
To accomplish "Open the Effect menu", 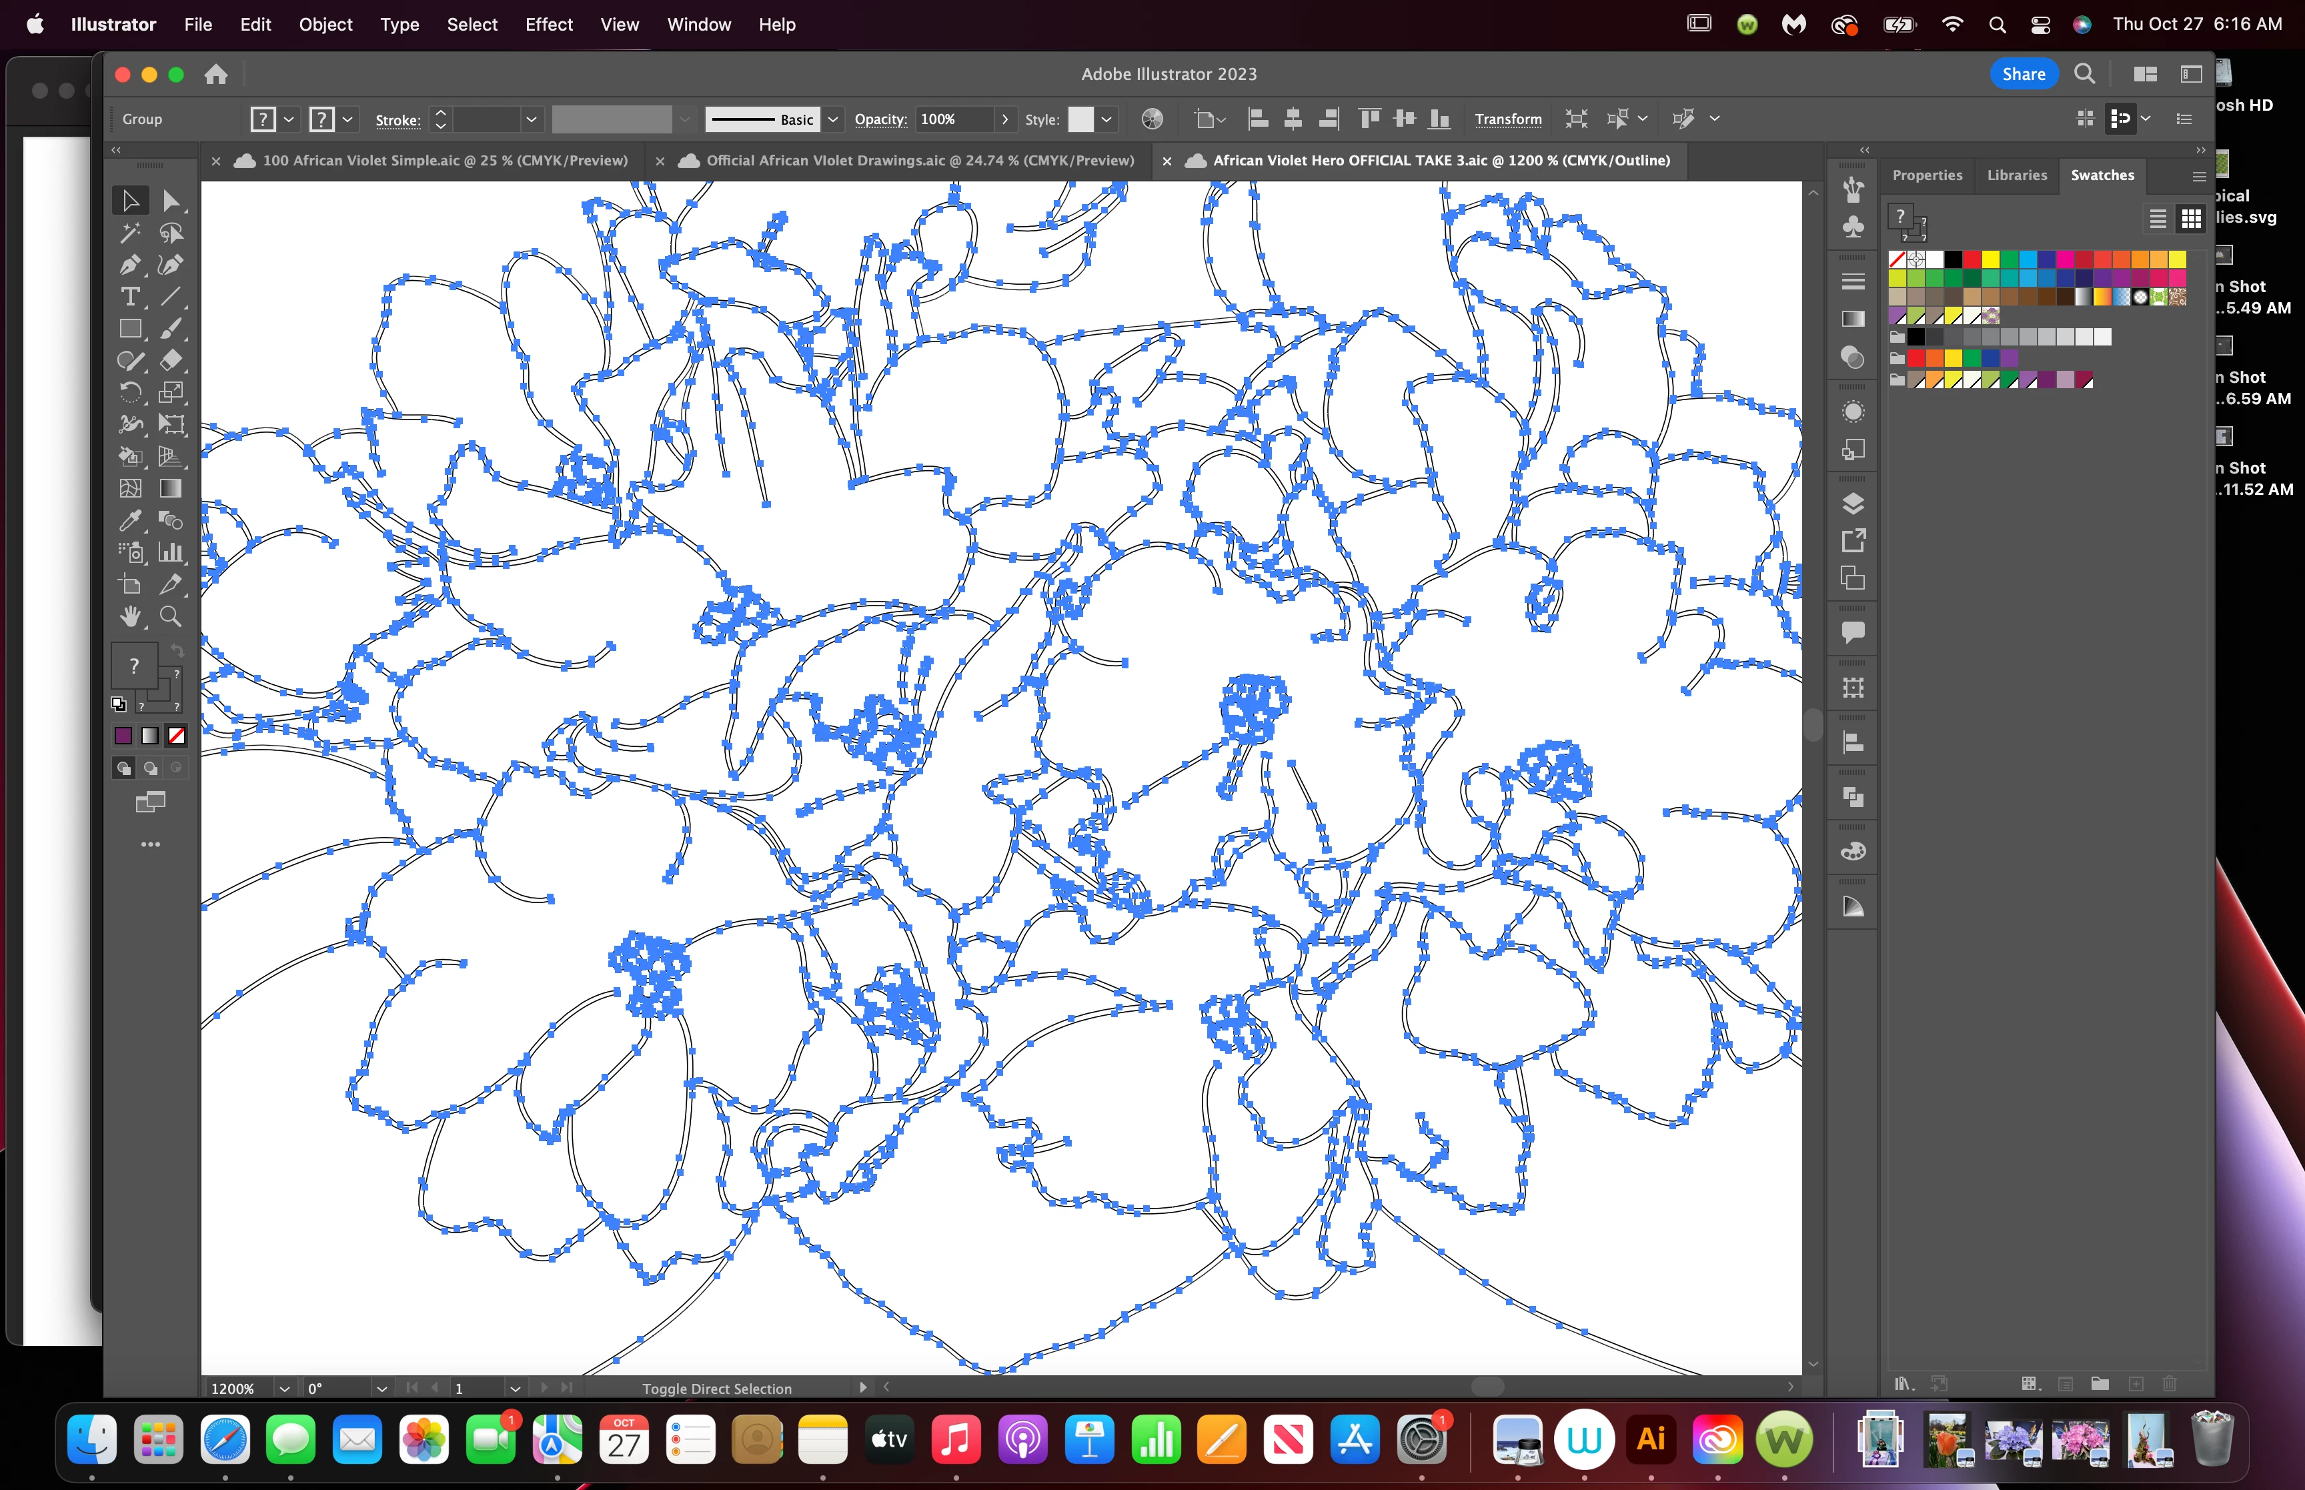I will coord(548,24).
